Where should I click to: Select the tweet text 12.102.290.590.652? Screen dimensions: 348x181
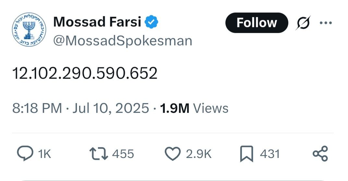click(x=85, y=73)
